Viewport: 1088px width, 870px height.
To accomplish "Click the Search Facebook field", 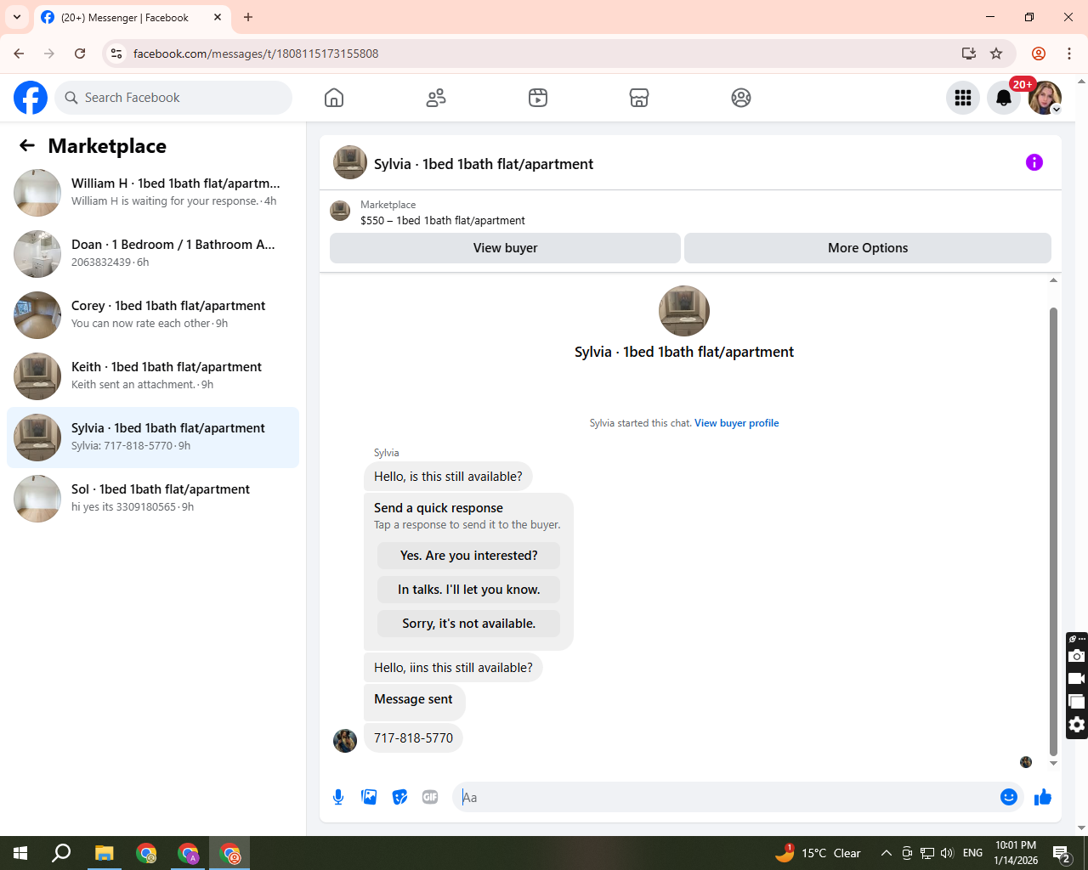I will coord(174,98).
